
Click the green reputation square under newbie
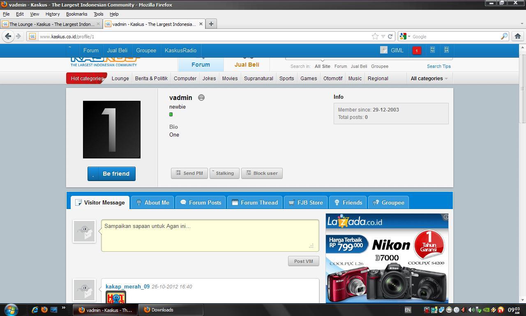point(171,114)
